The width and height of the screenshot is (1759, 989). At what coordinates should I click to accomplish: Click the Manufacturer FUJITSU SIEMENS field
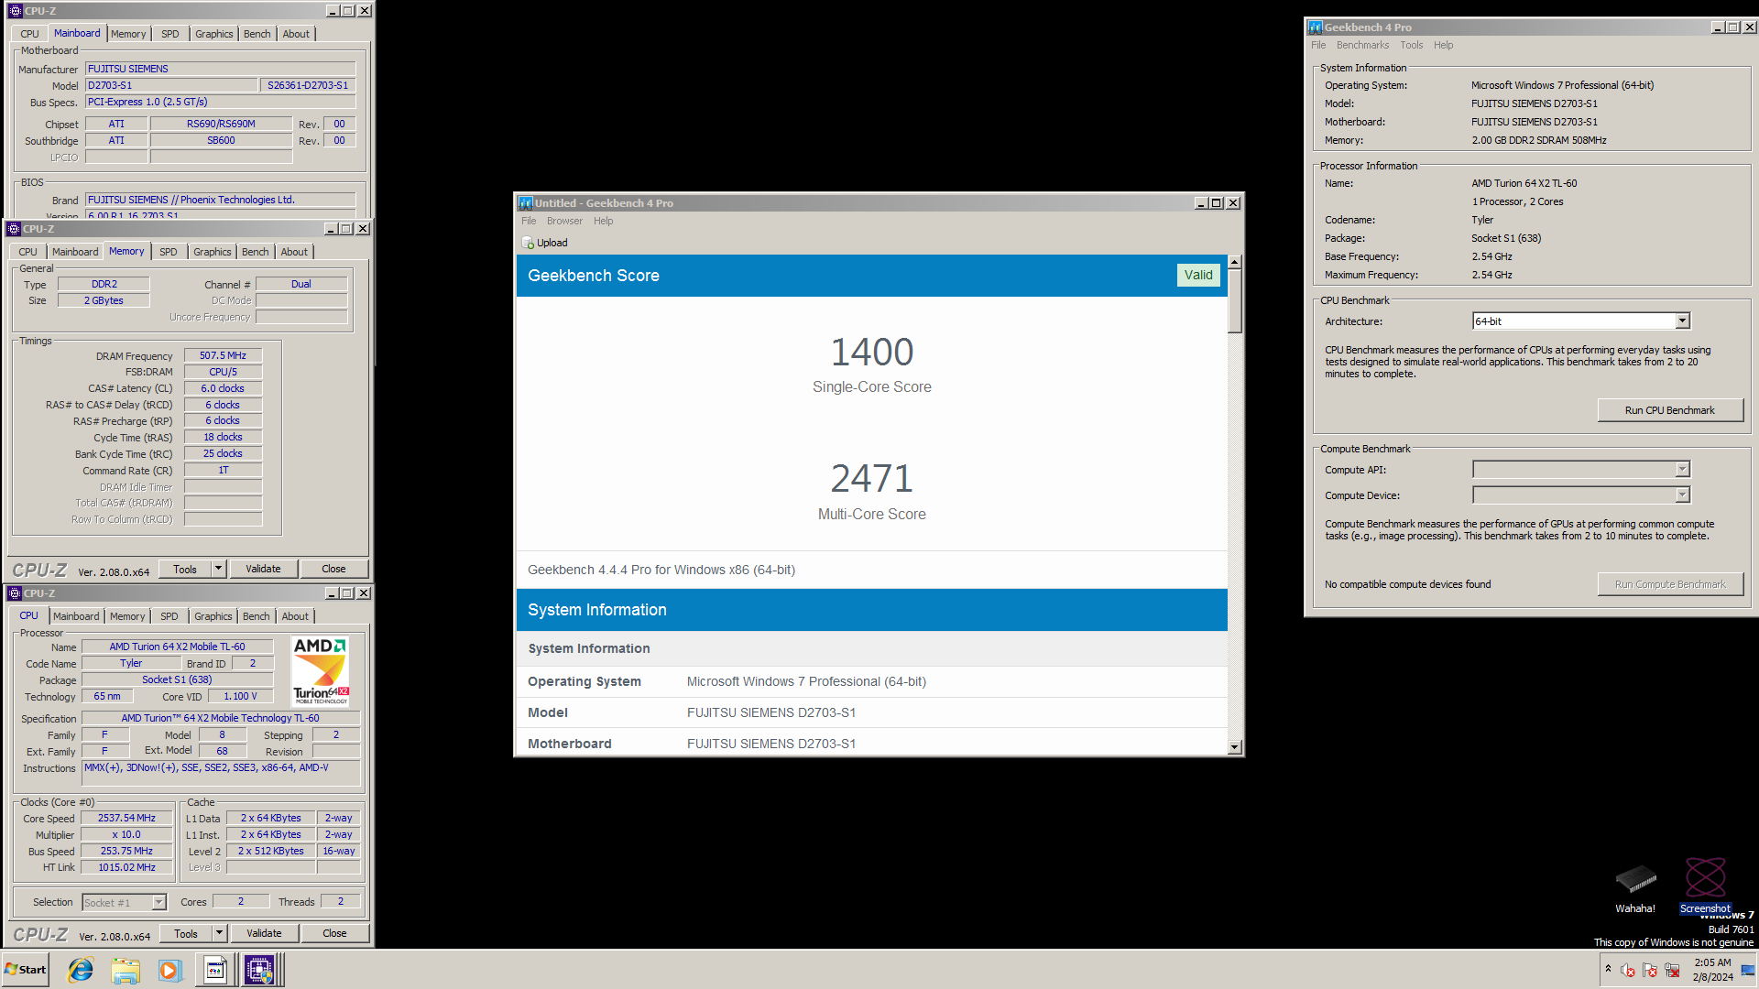220,69
